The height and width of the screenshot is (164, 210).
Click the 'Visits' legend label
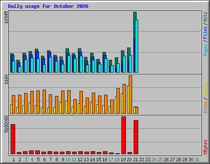coord(205,89)
